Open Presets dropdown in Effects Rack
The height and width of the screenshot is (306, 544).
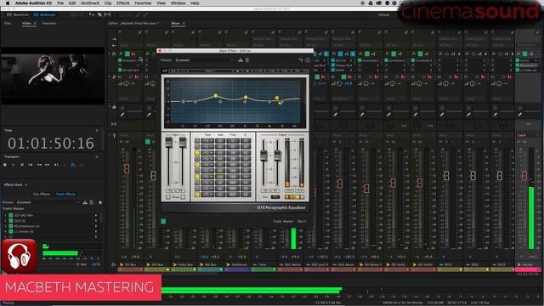[48, 202]
